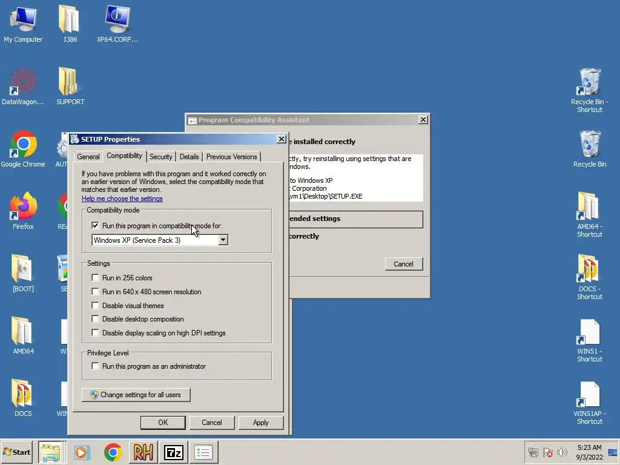
Task: Click OK in SETUP Properties
Action: tap(163, 422)
